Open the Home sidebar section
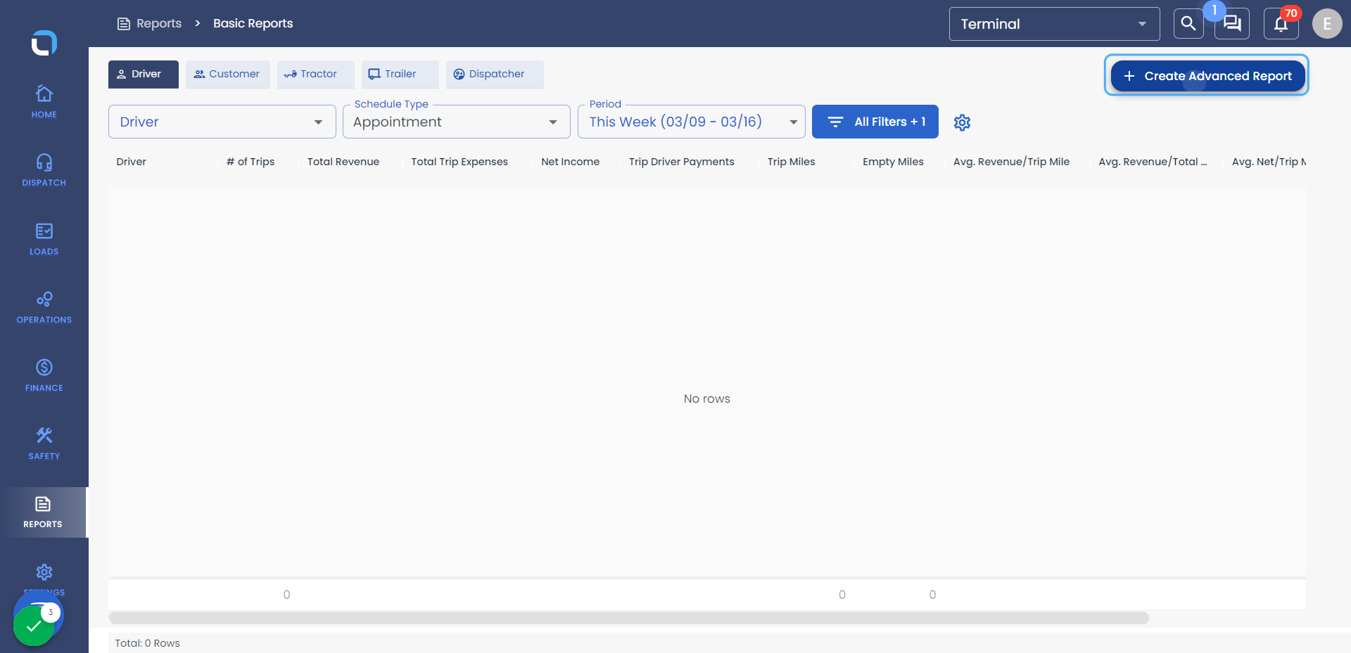The width and height of the screenshot is (1351, 653). tap(44, 102)
